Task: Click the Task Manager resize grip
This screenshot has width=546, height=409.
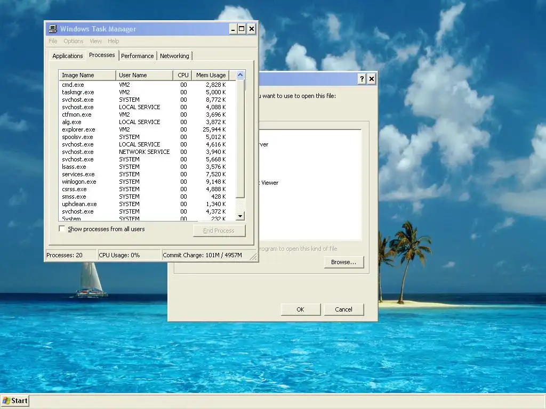Action: pyautogui.click(x=253, y=257)
